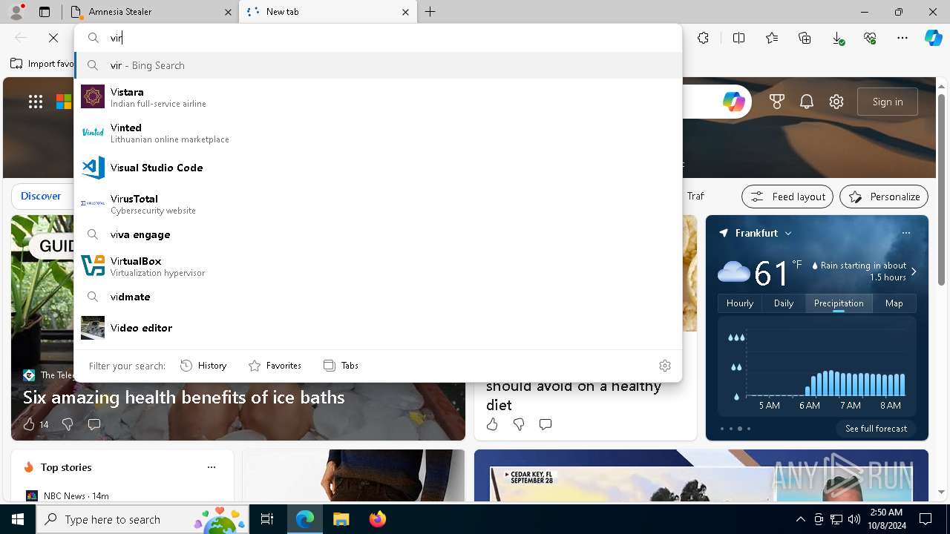Open the Extensions puzzle icon

pos(704,38)
